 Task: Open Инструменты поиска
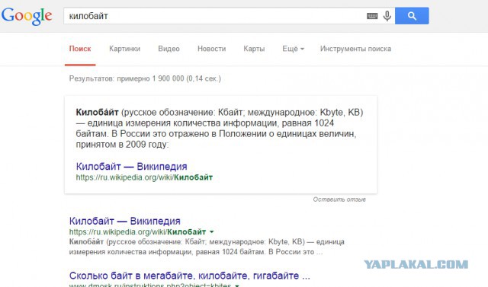click(x=355, y=49)
